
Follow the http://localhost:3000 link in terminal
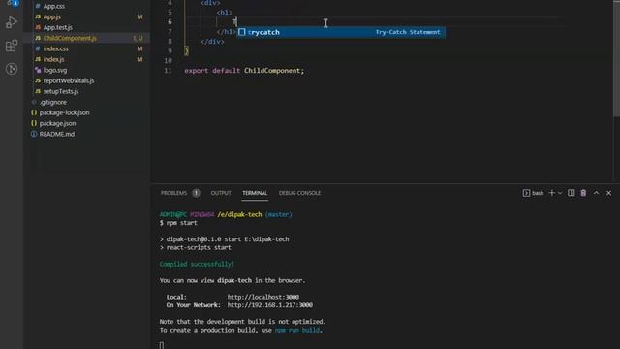click(263, 298)
